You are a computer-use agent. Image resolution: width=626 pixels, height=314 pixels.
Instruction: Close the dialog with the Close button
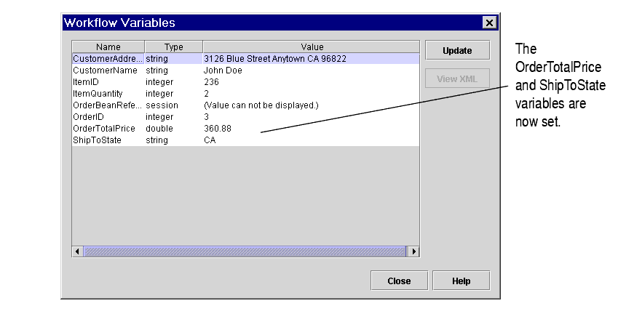[399, 281]
